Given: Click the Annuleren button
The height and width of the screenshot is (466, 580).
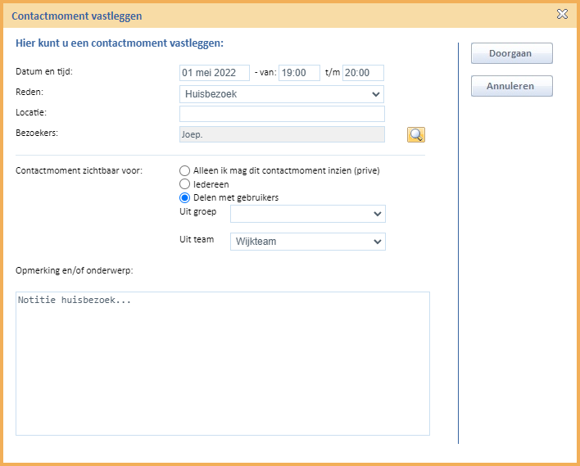Looking at the screenshot, I should (511, 86).
